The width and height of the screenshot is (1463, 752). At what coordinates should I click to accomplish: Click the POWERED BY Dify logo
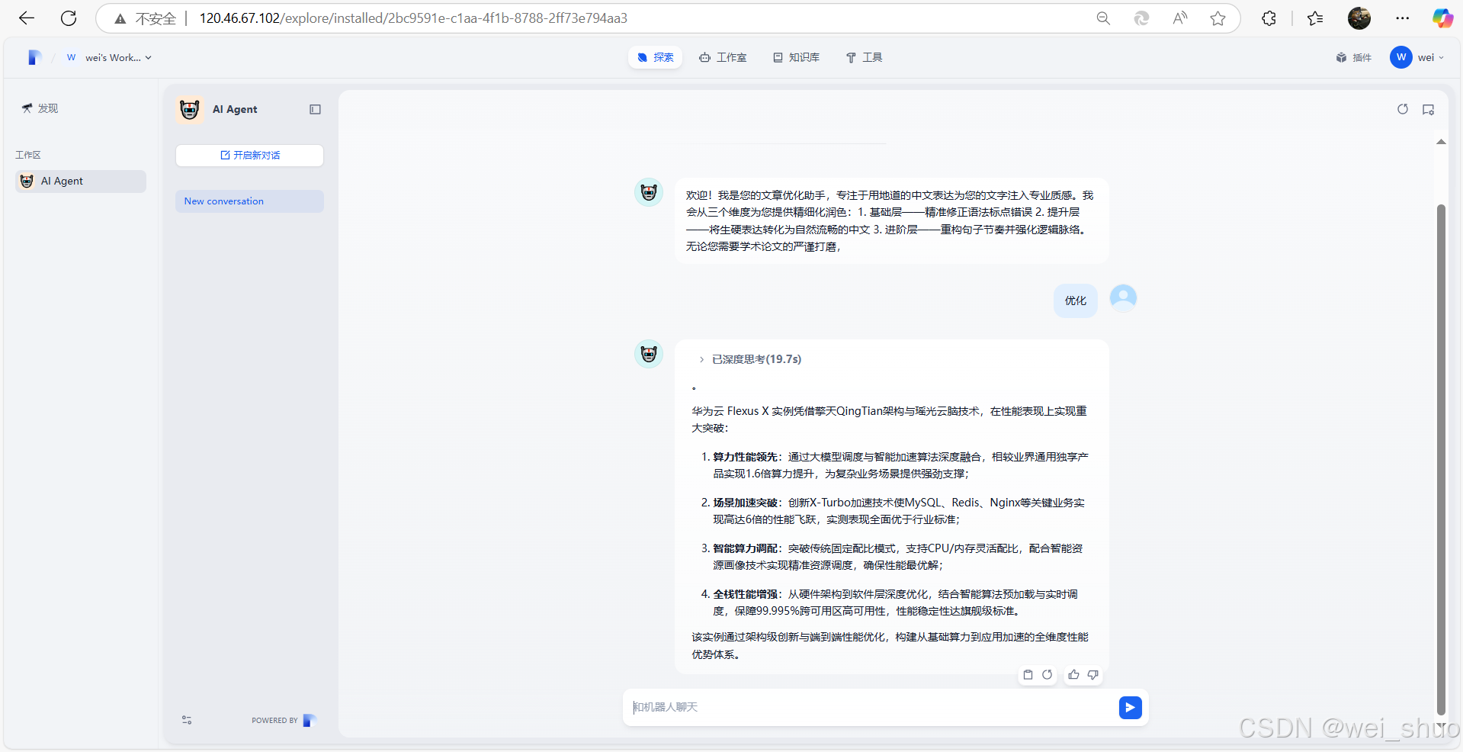click(309, 720)
